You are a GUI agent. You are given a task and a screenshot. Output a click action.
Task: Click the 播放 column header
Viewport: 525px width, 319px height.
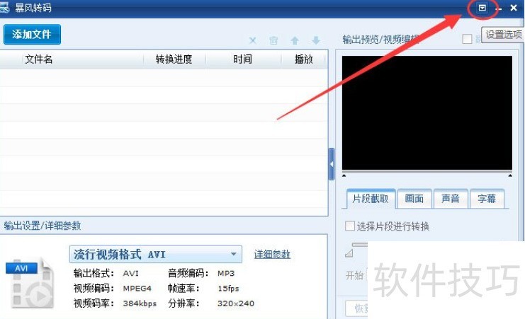point(304,59)
